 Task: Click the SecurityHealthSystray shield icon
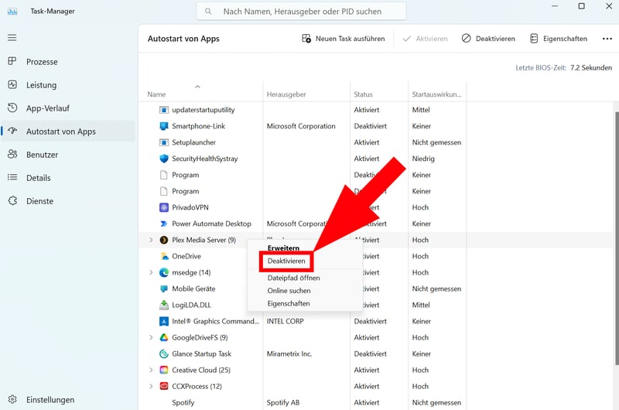164,159
